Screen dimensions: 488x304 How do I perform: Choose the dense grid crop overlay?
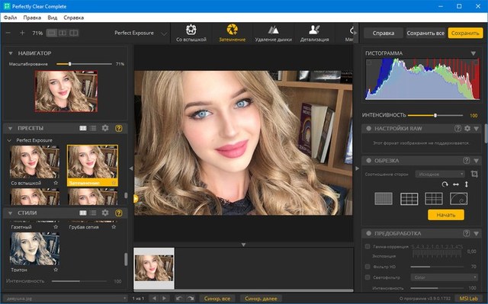384,199
